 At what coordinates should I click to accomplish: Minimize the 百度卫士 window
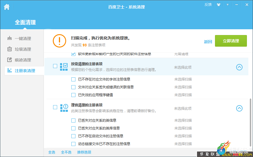(x=236, y=5)
